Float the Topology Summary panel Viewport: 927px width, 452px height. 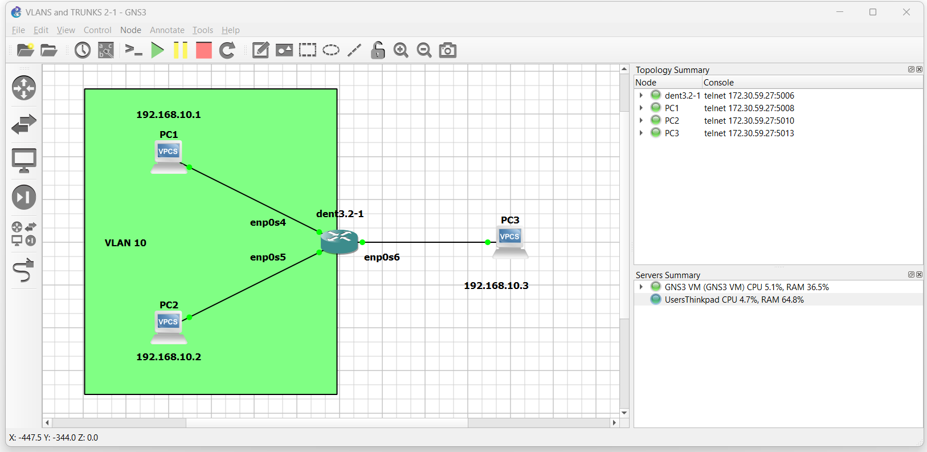(x=911, y=70)
